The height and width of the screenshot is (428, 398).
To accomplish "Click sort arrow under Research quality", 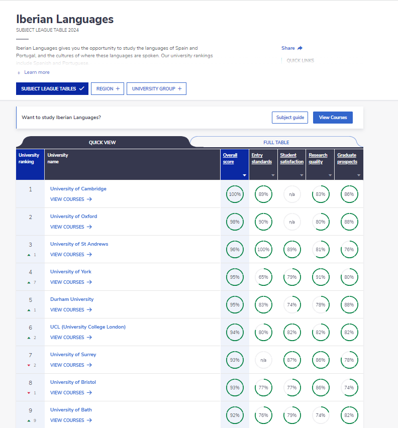I will pyautogui.click(x=330, y=175).
